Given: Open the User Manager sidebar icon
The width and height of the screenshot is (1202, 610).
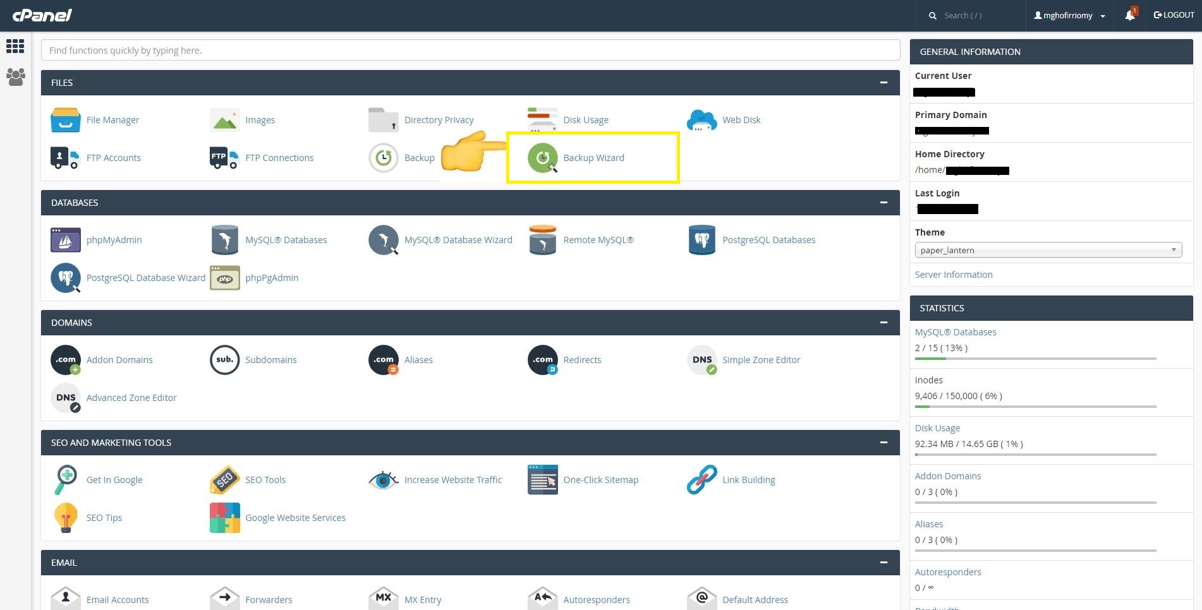Looking at the screenshot, I should [x=15, y=77].
